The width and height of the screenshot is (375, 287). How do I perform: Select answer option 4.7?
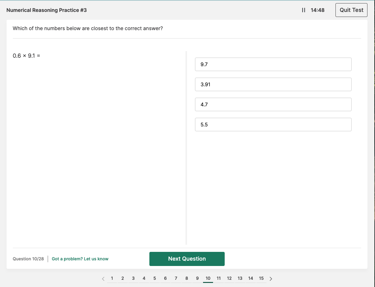coord(273,104)
